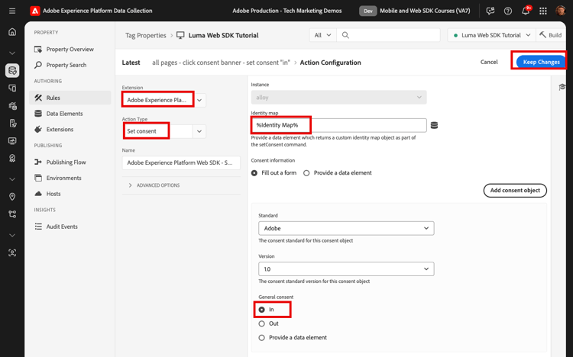Click Add consent object button
The width and height of the screenshot is (573, 357).
click(515, 191)
